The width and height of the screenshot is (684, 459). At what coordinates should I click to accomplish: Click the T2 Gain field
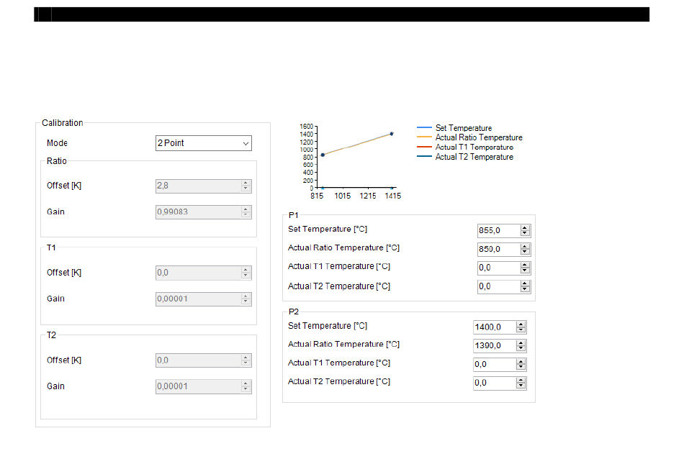[x=203, y=386]
